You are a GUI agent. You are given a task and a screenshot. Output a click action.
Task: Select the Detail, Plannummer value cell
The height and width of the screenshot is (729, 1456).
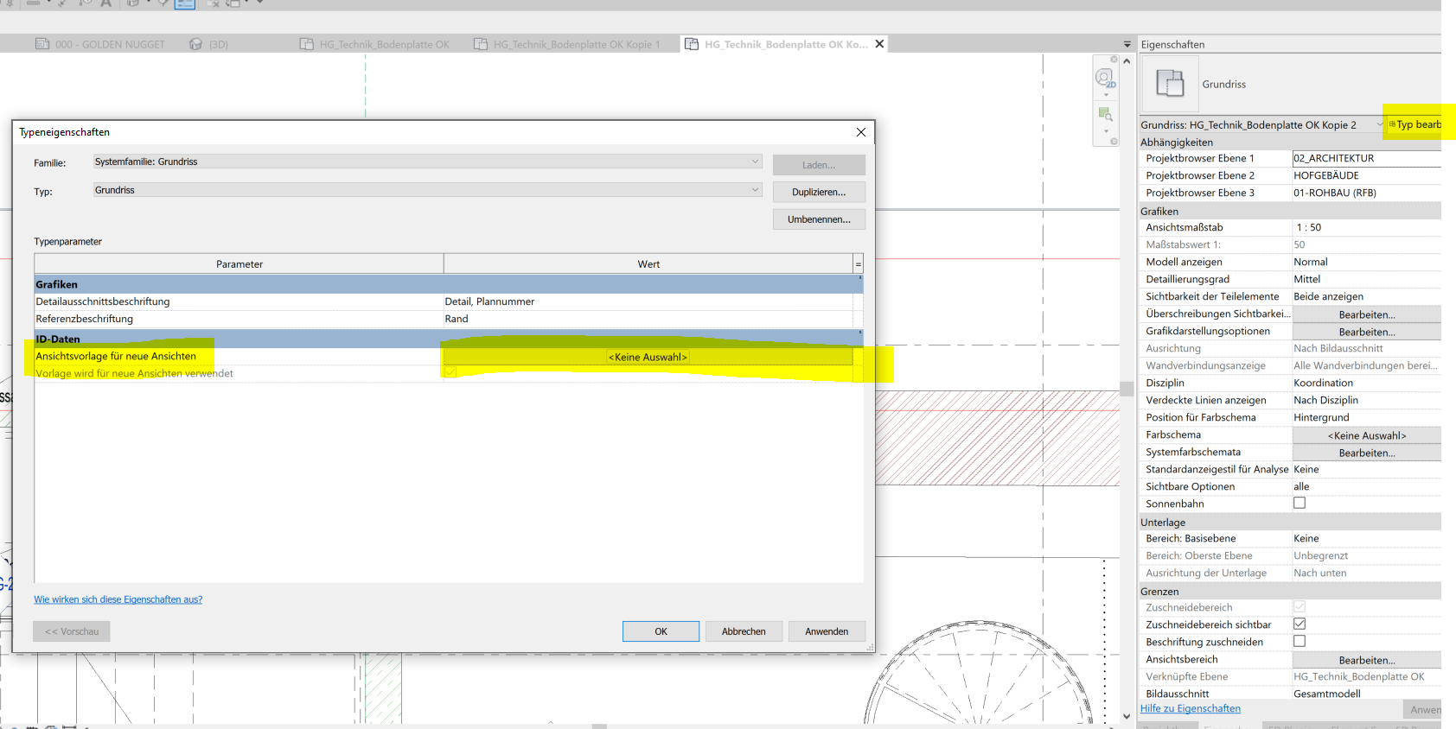pos(648,301)
